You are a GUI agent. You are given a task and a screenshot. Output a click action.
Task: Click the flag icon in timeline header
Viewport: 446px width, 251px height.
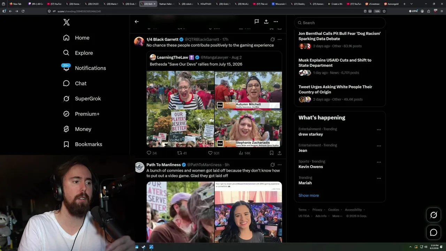(x=256, y=22)
